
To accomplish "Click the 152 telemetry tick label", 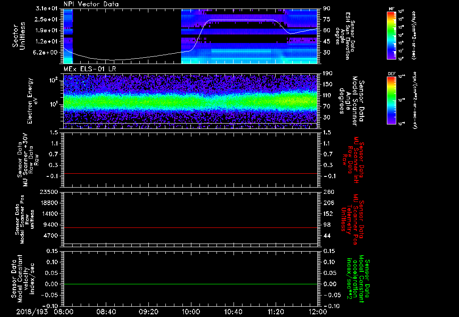I will tap(328, 214).
